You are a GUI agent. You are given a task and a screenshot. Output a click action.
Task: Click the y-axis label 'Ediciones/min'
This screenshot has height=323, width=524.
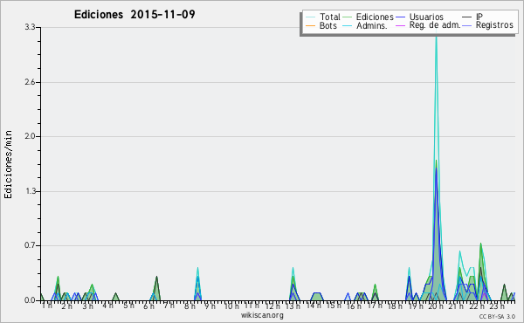tap(8, 164)
